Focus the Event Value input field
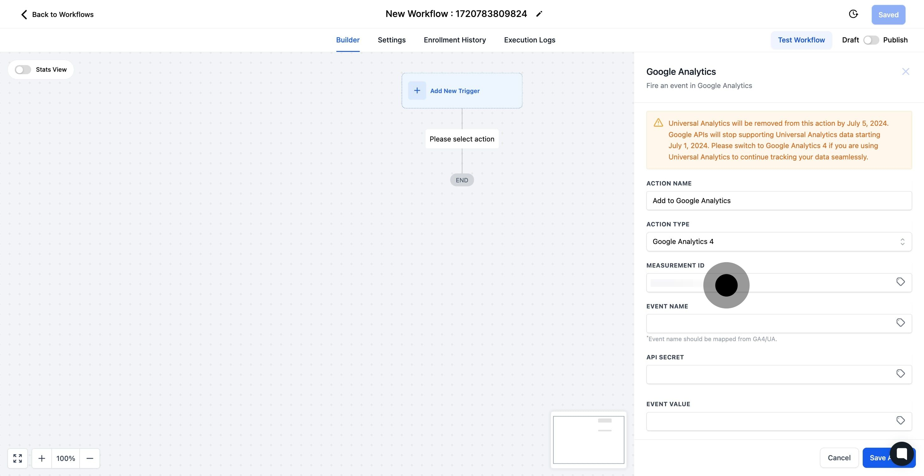 pos(779,421)
